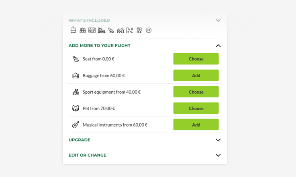This screenshot has width=296, height=177.
Task: Click the suitcase icon next to Baggage
Action: (76, 75)
